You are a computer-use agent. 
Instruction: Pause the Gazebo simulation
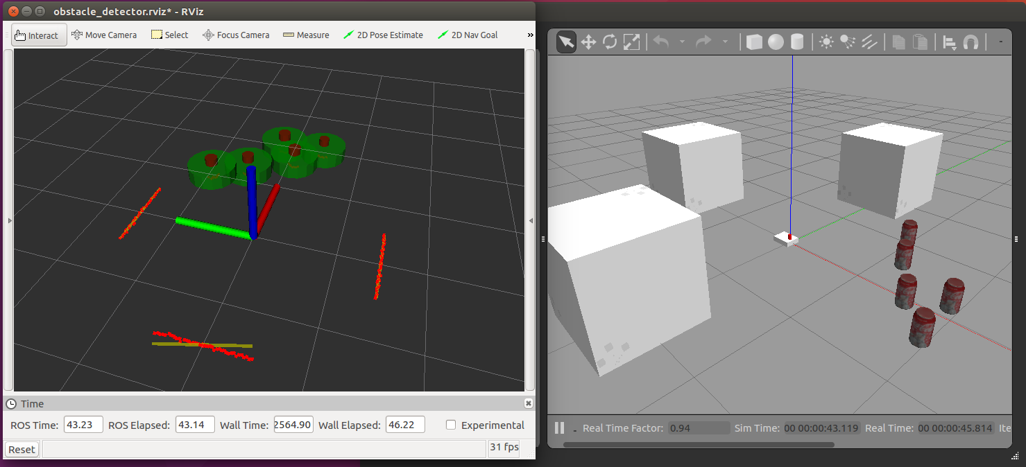pyautogui.click(x=559, y=428)
